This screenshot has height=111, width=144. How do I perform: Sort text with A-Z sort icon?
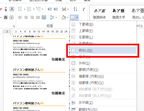(x=75, y=9)
